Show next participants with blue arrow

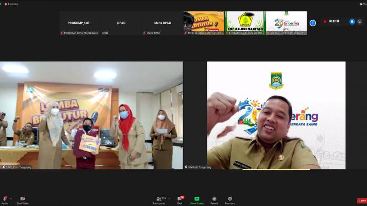[312, 23]
